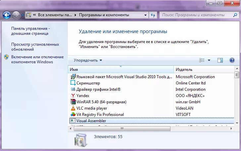Click publisher 'Microsoft Corporation' cell
This screenshot has height=151, width=241.
coord(195,77)
